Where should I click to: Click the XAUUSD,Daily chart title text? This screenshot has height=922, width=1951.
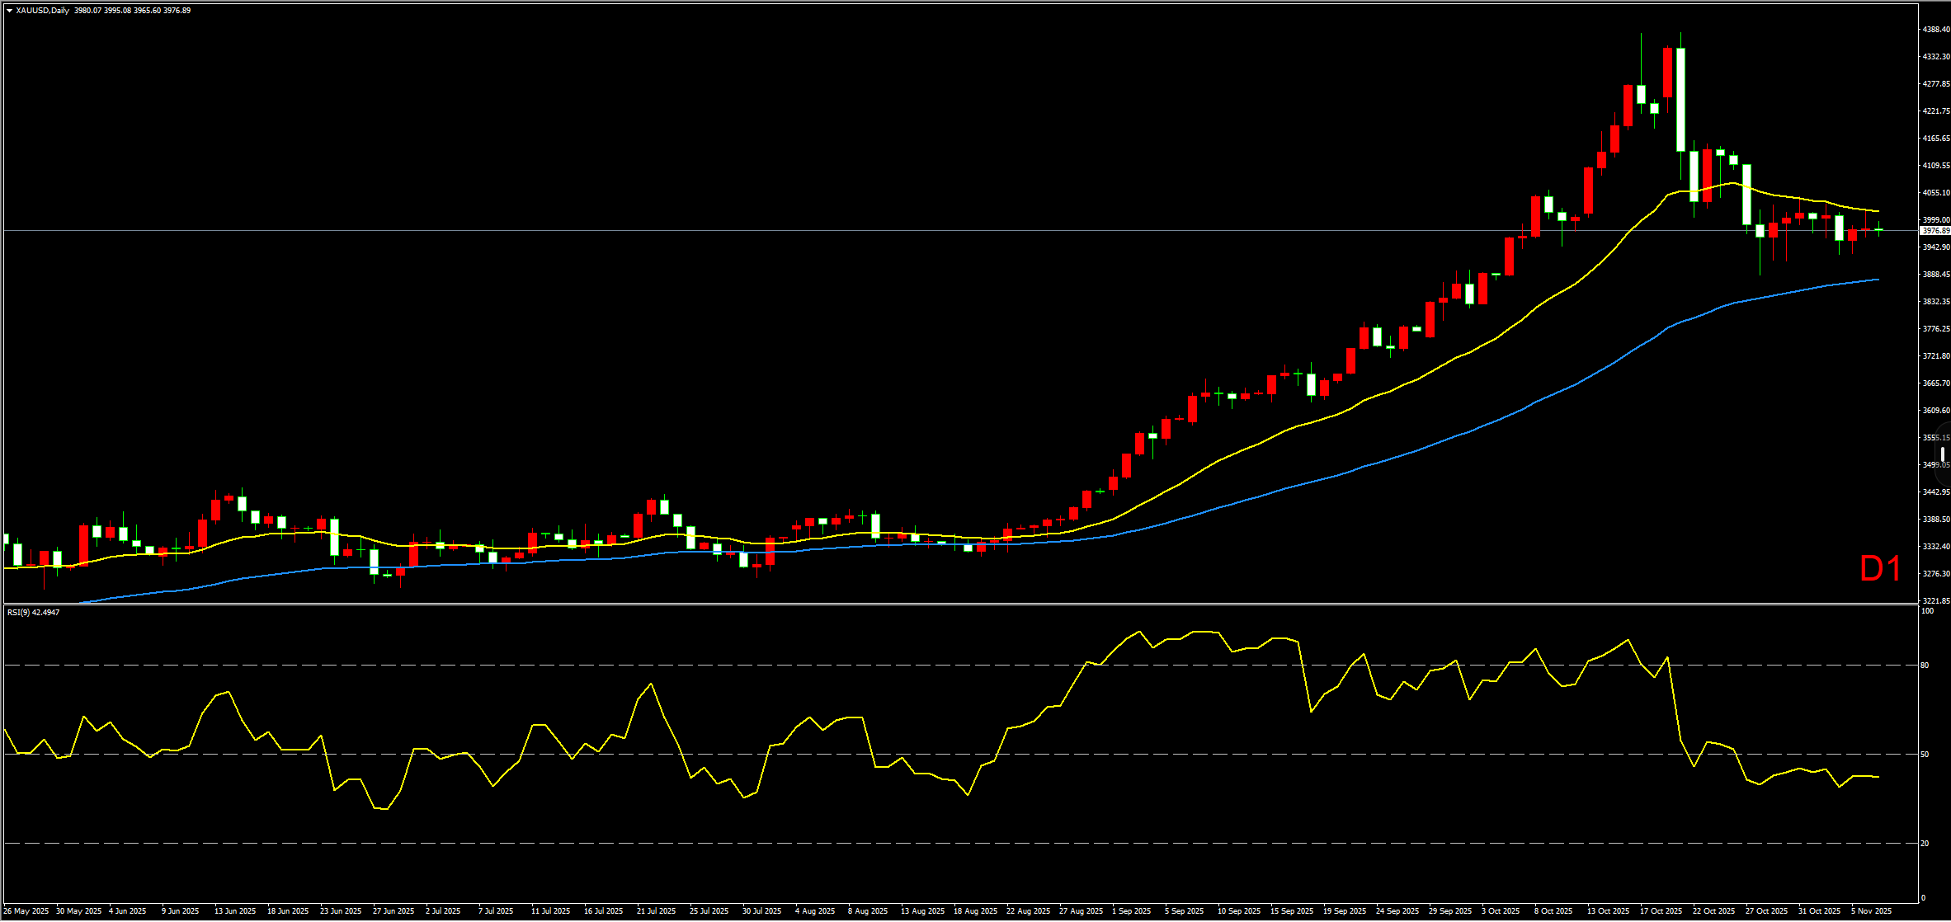(42, 11)
